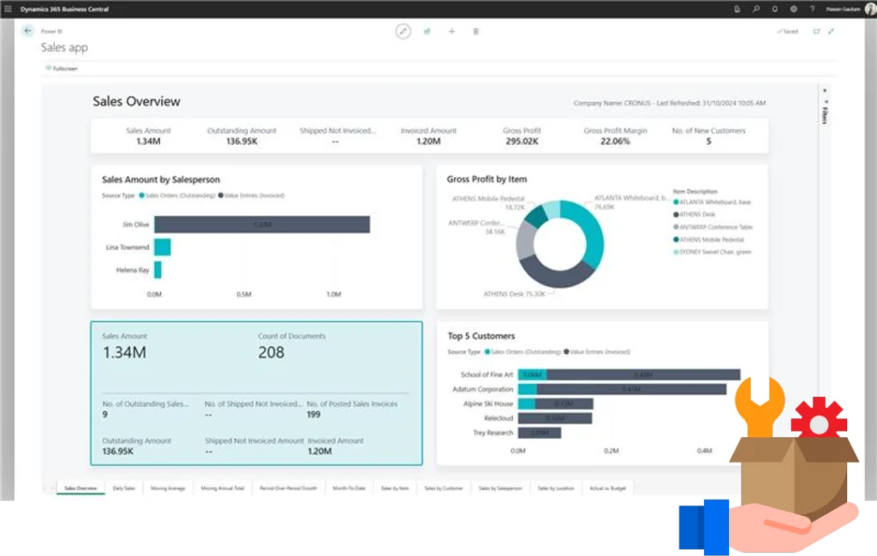Click the pencil edit icon
This screenshot has height=556, width=877.
tap(403, 32)
